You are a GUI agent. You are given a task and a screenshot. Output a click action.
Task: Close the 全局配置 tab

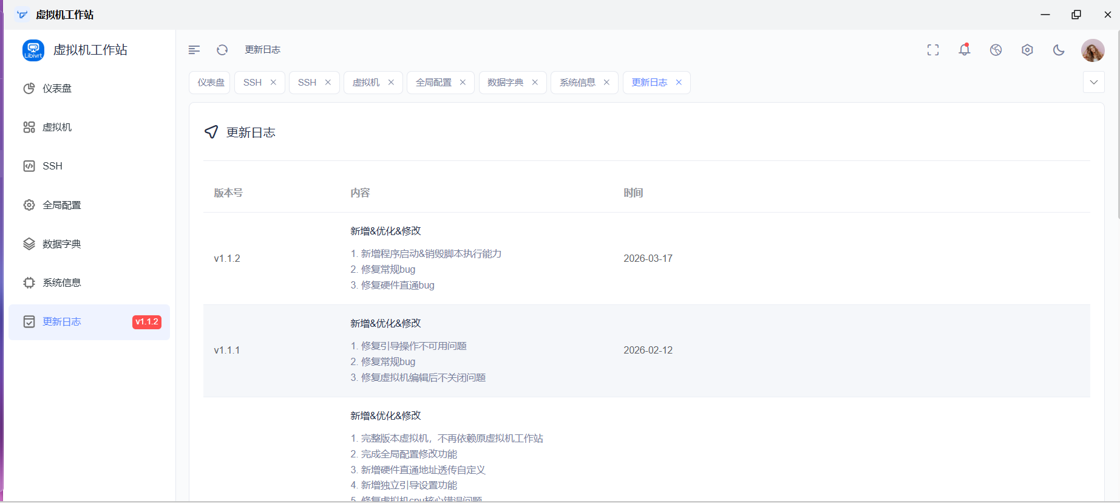(x=463, y=83)
